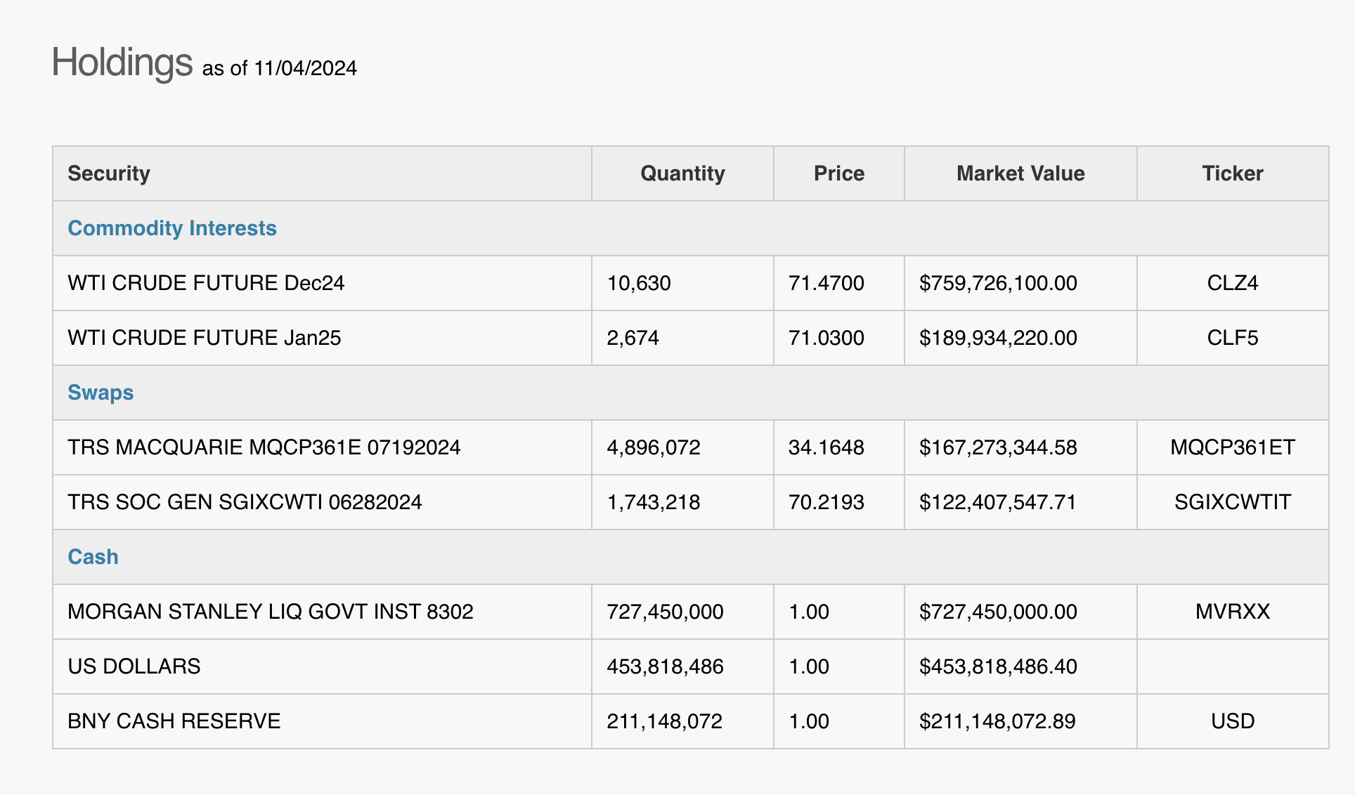This screenshot has height=795, width=1355.
Task: Click WTI CRUDE FUTURE Jan25 security name
Action: (x=204, y=338)
